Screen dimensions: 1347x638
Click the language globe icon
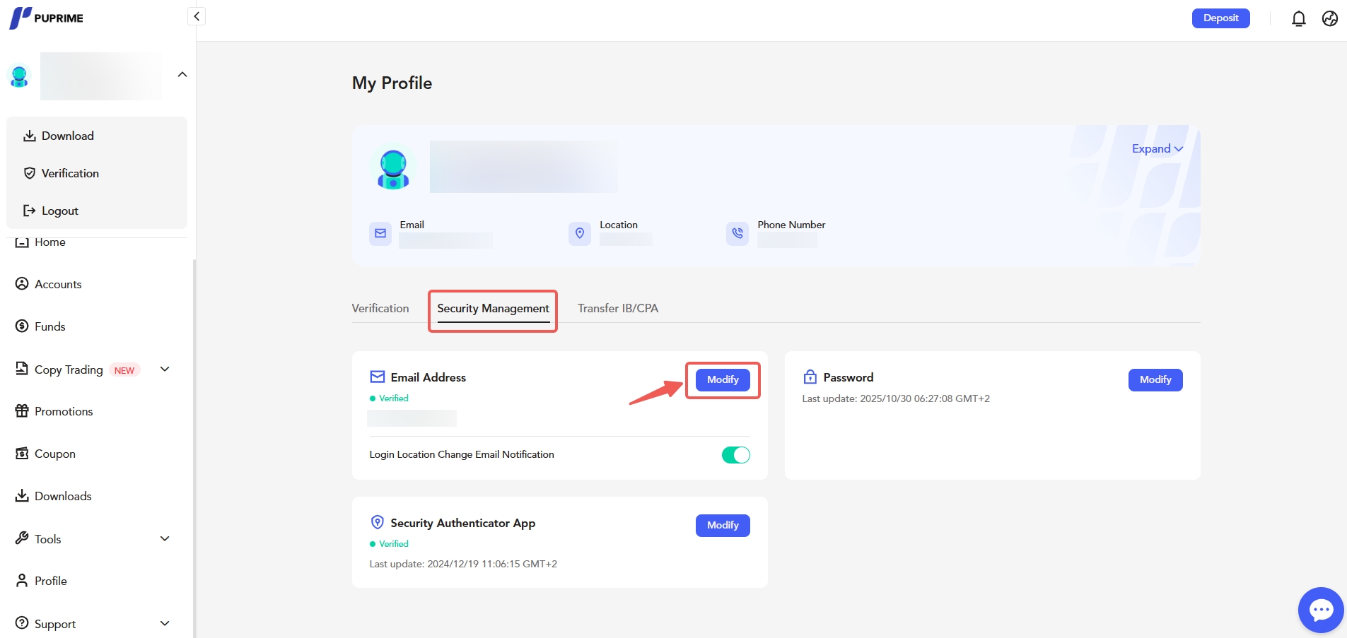click(x=1329, y=18)
